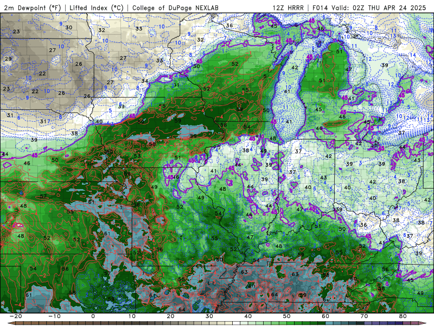The image size is (434, 326).
Task: Click the '50' colorbar scale label
Action: (x=287, y=316)
